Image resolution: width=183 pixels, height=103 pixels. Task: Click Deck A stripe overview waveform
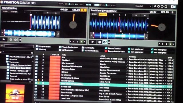point(30,33)
